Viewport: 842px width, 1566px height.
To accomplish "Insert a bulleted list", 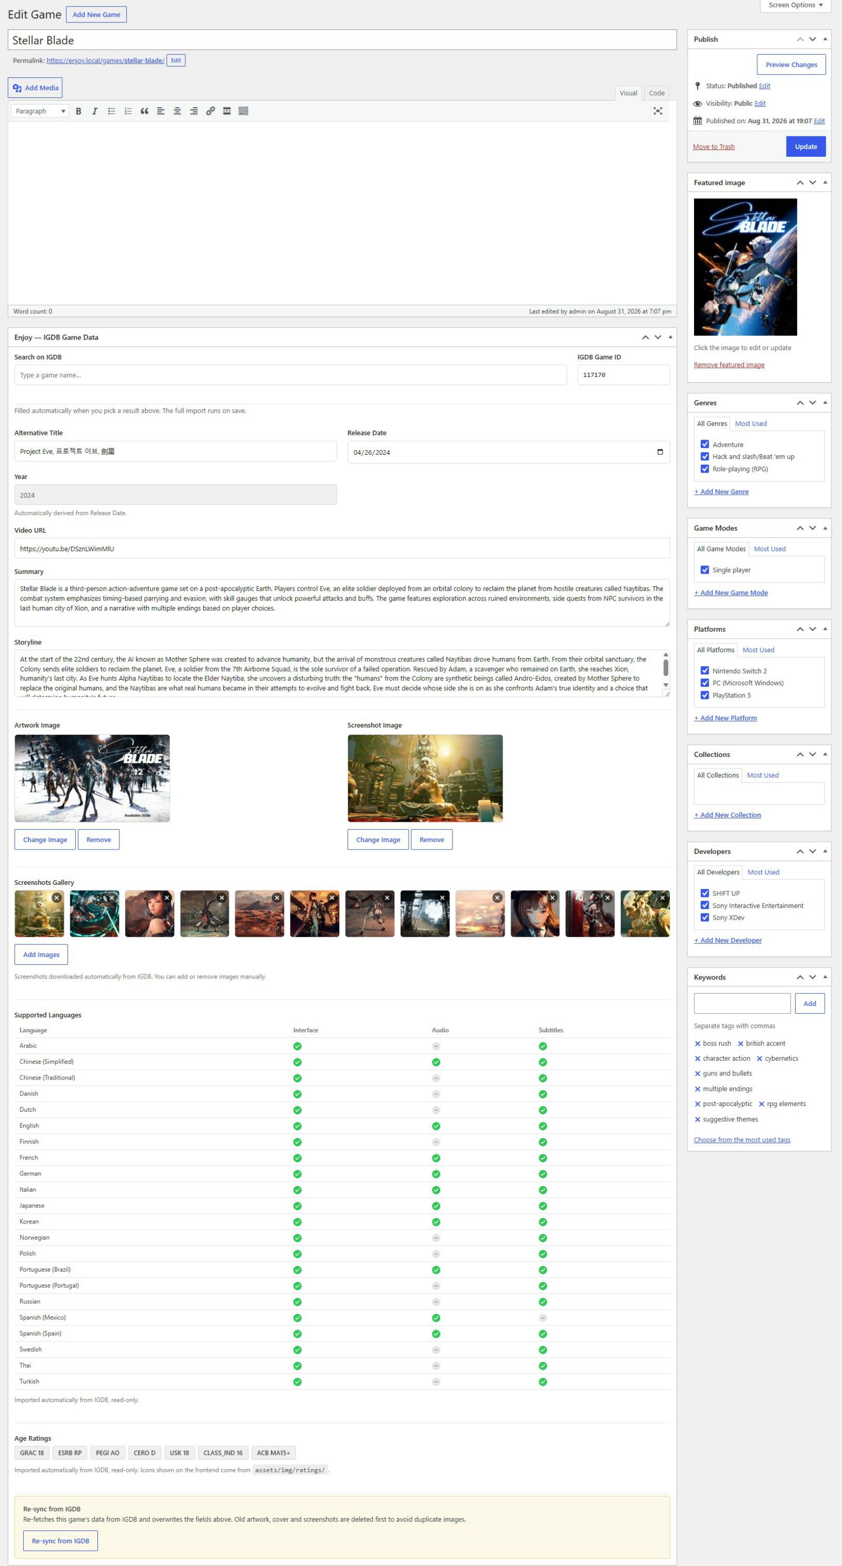I will pyautogui.click(x=111, y=111).
